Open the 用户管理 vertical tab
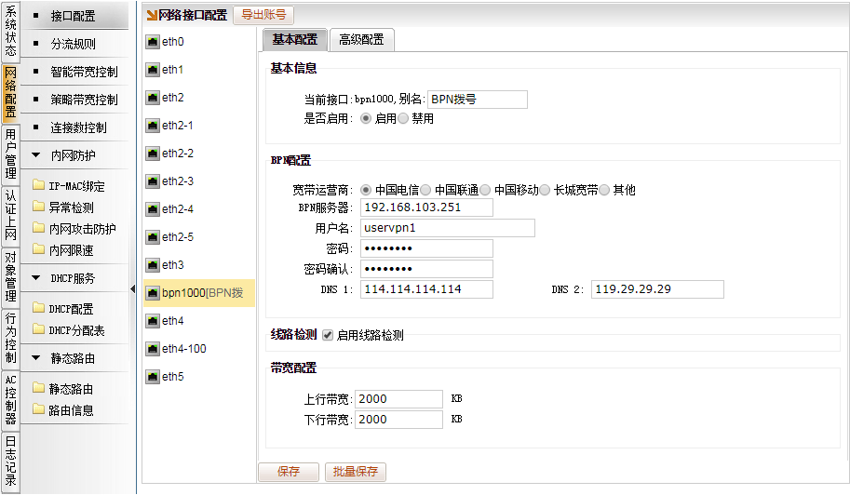 [10, 154]
